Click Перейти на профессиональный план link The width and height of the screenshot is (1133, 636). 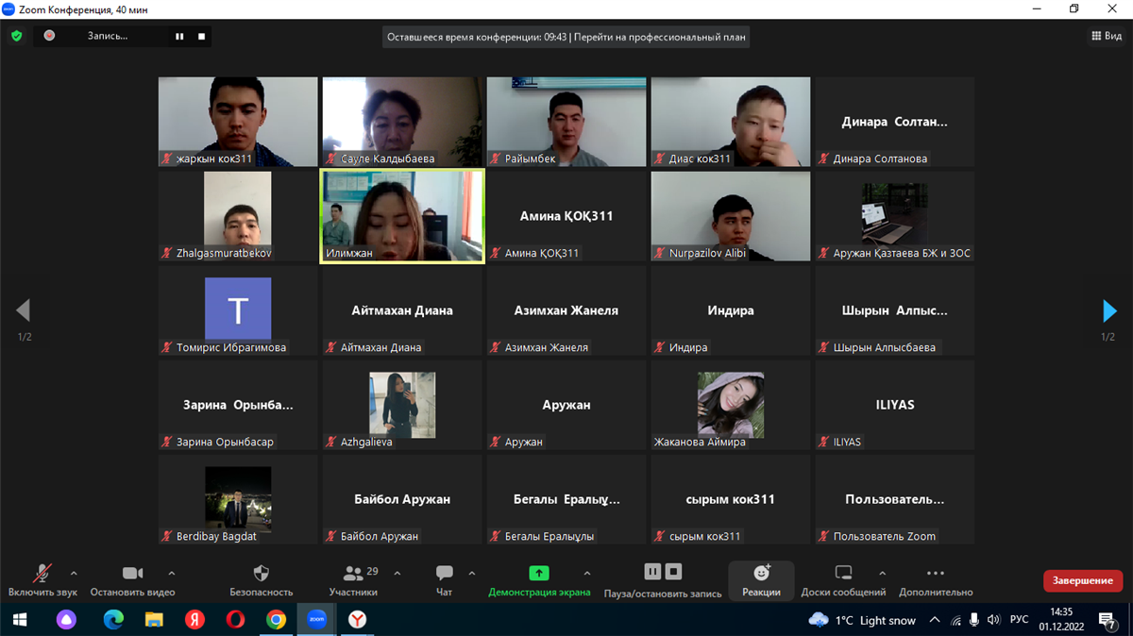tap(661, 37)
